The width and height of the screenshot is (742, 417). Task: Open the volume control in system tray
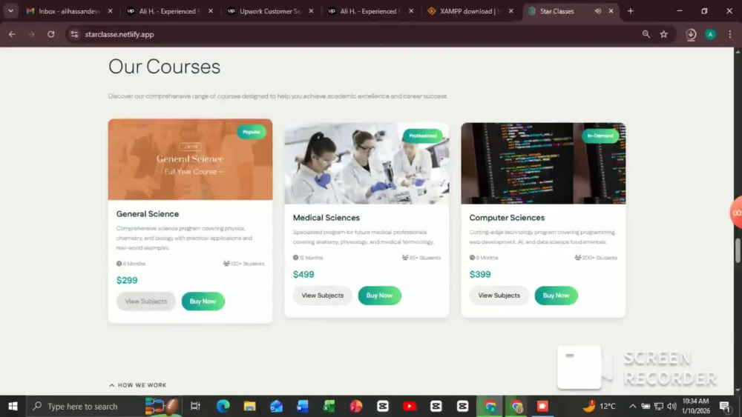click(672, 406)
